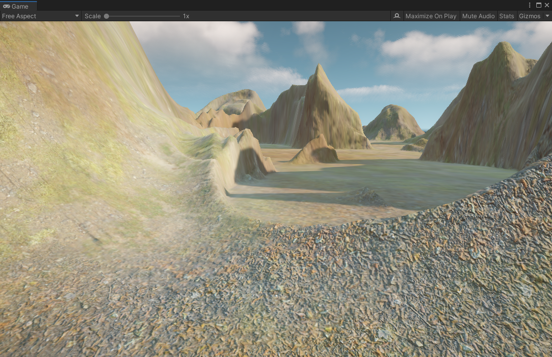Click the Free Aspect dropdown arrow icon
Viewport: 552px width, 357px height.
[x=77, y=16]
